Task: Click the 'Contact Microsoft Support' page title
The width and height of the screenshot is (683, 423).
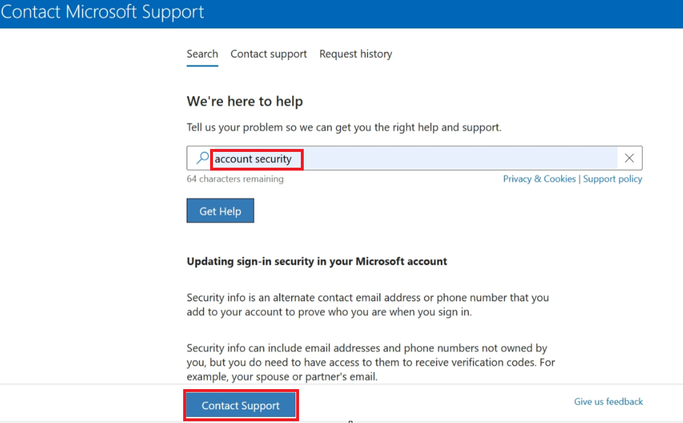Action: pyautogui.click(x=102, y=12)
